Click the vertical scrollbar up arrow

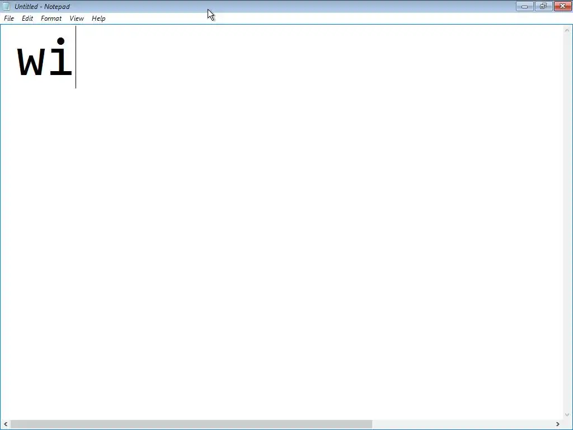(567, 30)
